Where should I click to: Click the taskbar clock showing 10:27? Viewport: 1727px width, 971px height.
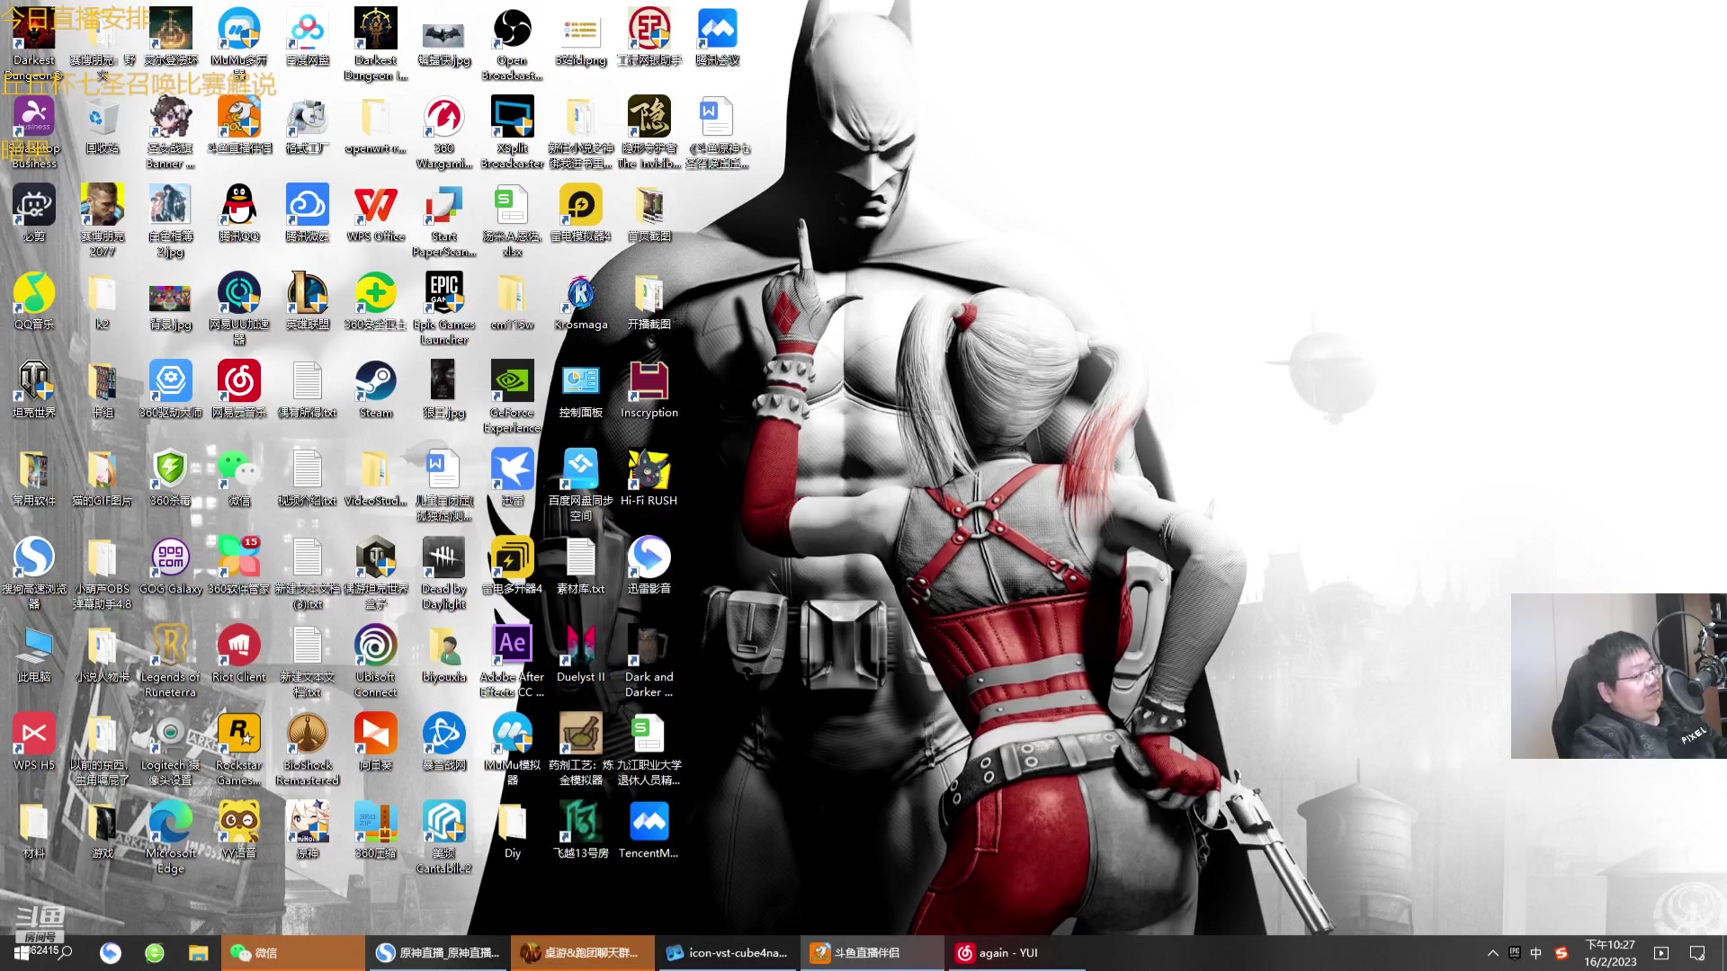click(1610, 953)
